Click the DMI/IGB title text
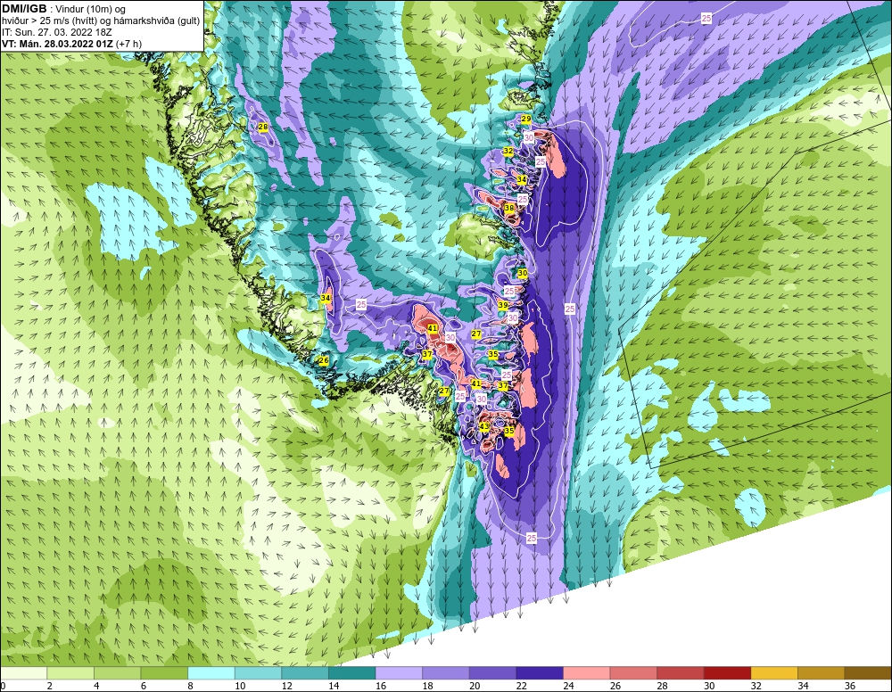The width and height of the screenshot is (892, 692). pos(25,9)
